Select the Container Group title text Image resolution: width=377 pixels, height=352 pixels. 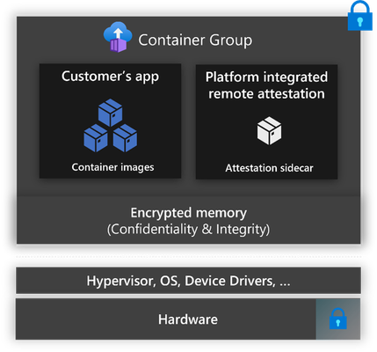pos(195,40)
